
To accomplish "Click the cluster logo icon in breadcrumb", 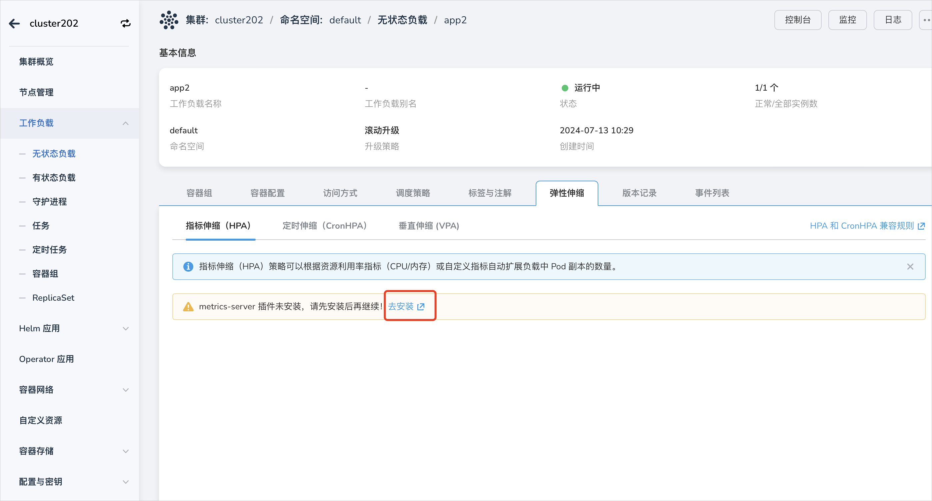I will 169,20.
